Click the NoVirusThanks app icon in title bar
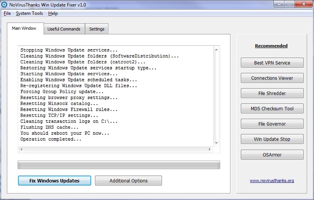Viewport: 314px width, 200px height. click(x=5, y=5)
